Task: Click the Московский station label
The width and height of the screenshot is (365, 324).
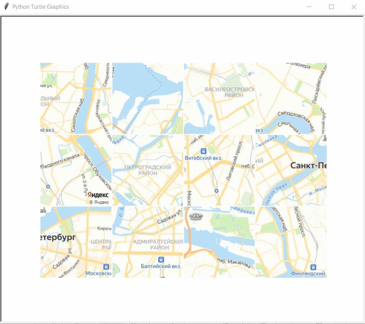Action: (99, 273)
